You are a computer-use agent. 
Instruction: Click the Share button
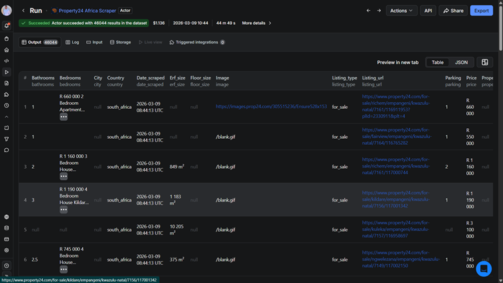[x=453, y=11]
